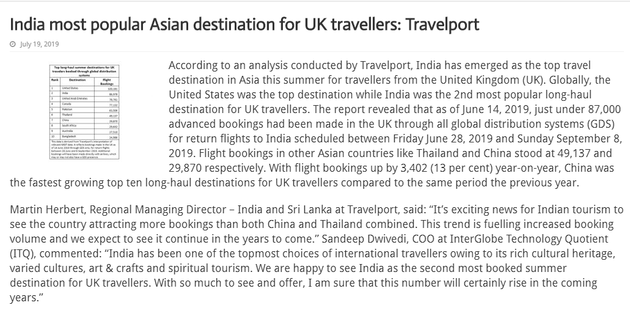Image resolution: width=630 pixels, height=327 pixels.
Task: Click the word Travelport in the headline
Action: tap(442, 25)
